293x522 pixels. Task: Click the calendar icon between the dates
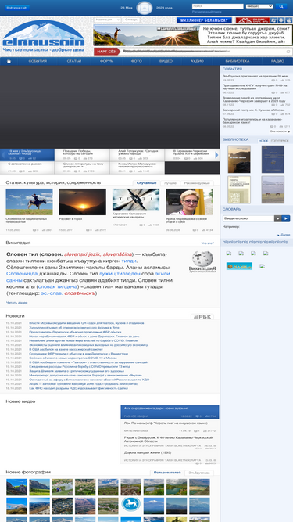point(145,8)
